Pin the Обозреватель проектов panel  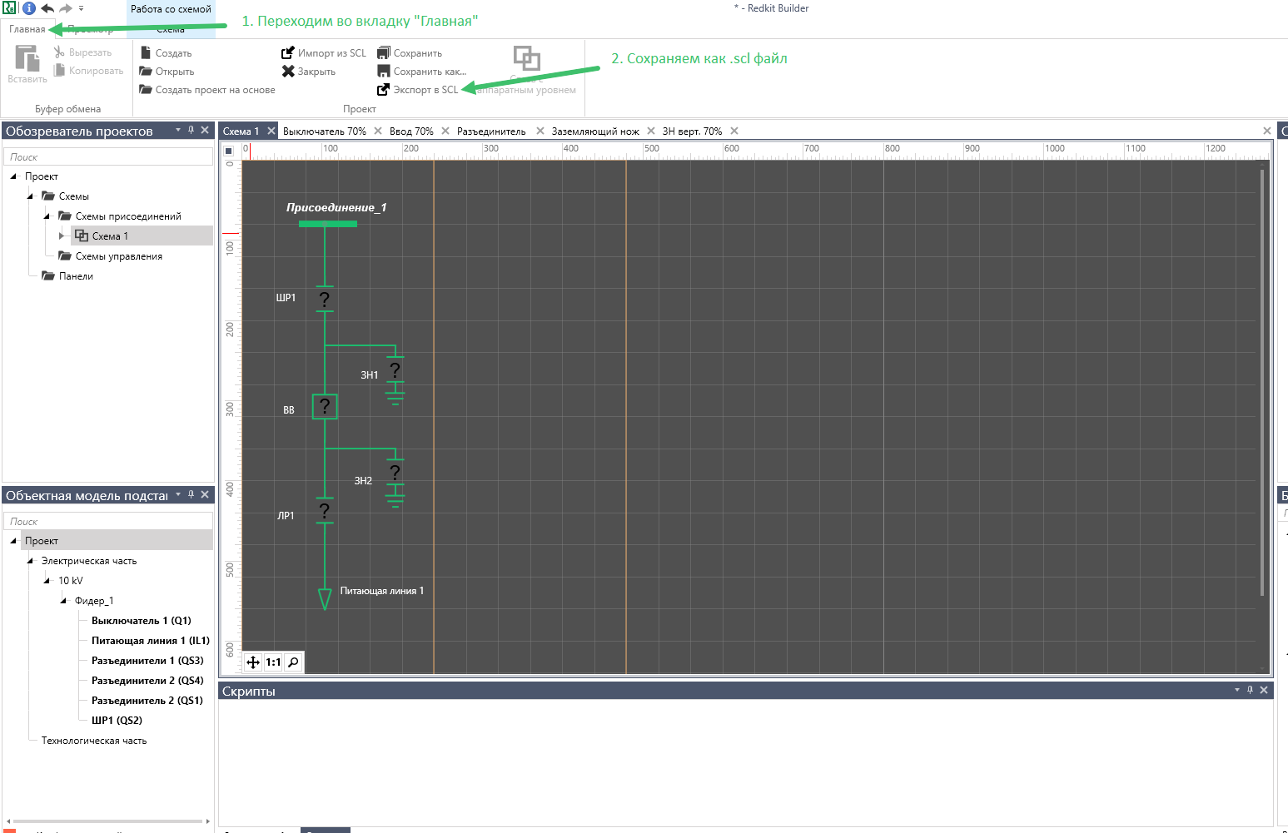pos(191,130)
